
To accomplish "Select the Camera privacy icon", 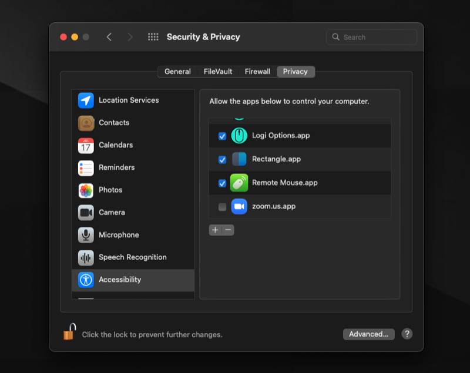I will pyautogui.click(x=86, y=213).
